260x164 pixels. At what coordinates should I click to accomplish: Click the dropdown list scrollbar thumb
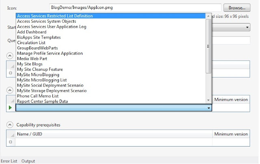(x=208, y=46)
